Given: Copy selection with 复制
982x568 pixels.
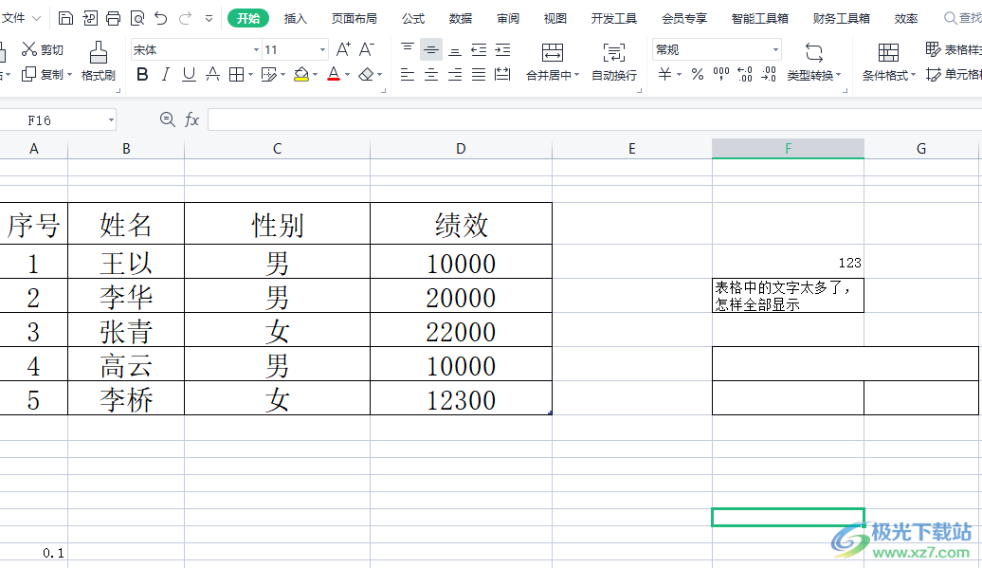Looking at the screenshot, I should pyautogui.click(x=46, y=75).
